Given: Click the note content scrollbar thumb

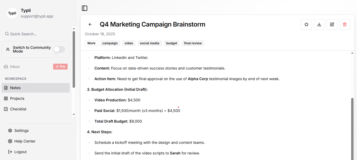Looking at the screenshot, I should pyautogui.click(x=352, y=127).
